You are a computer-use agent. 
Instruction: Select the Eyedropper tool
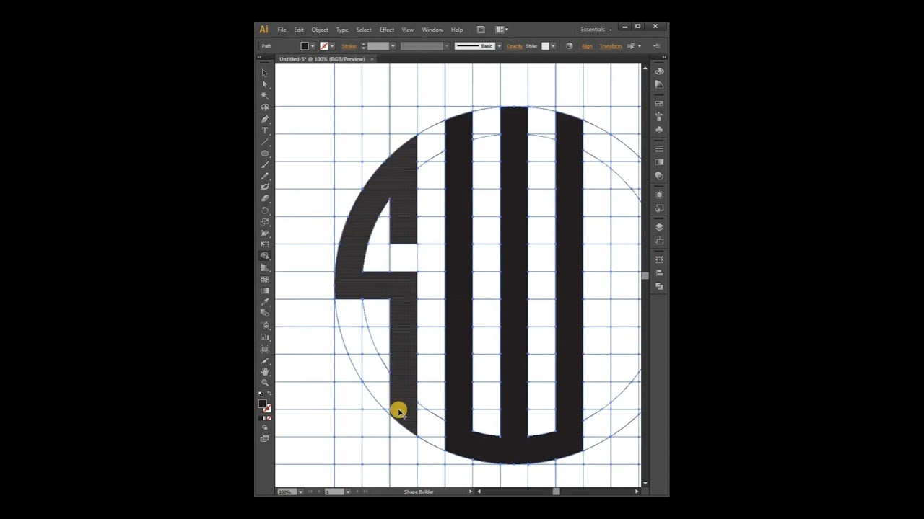click(265, 303)
